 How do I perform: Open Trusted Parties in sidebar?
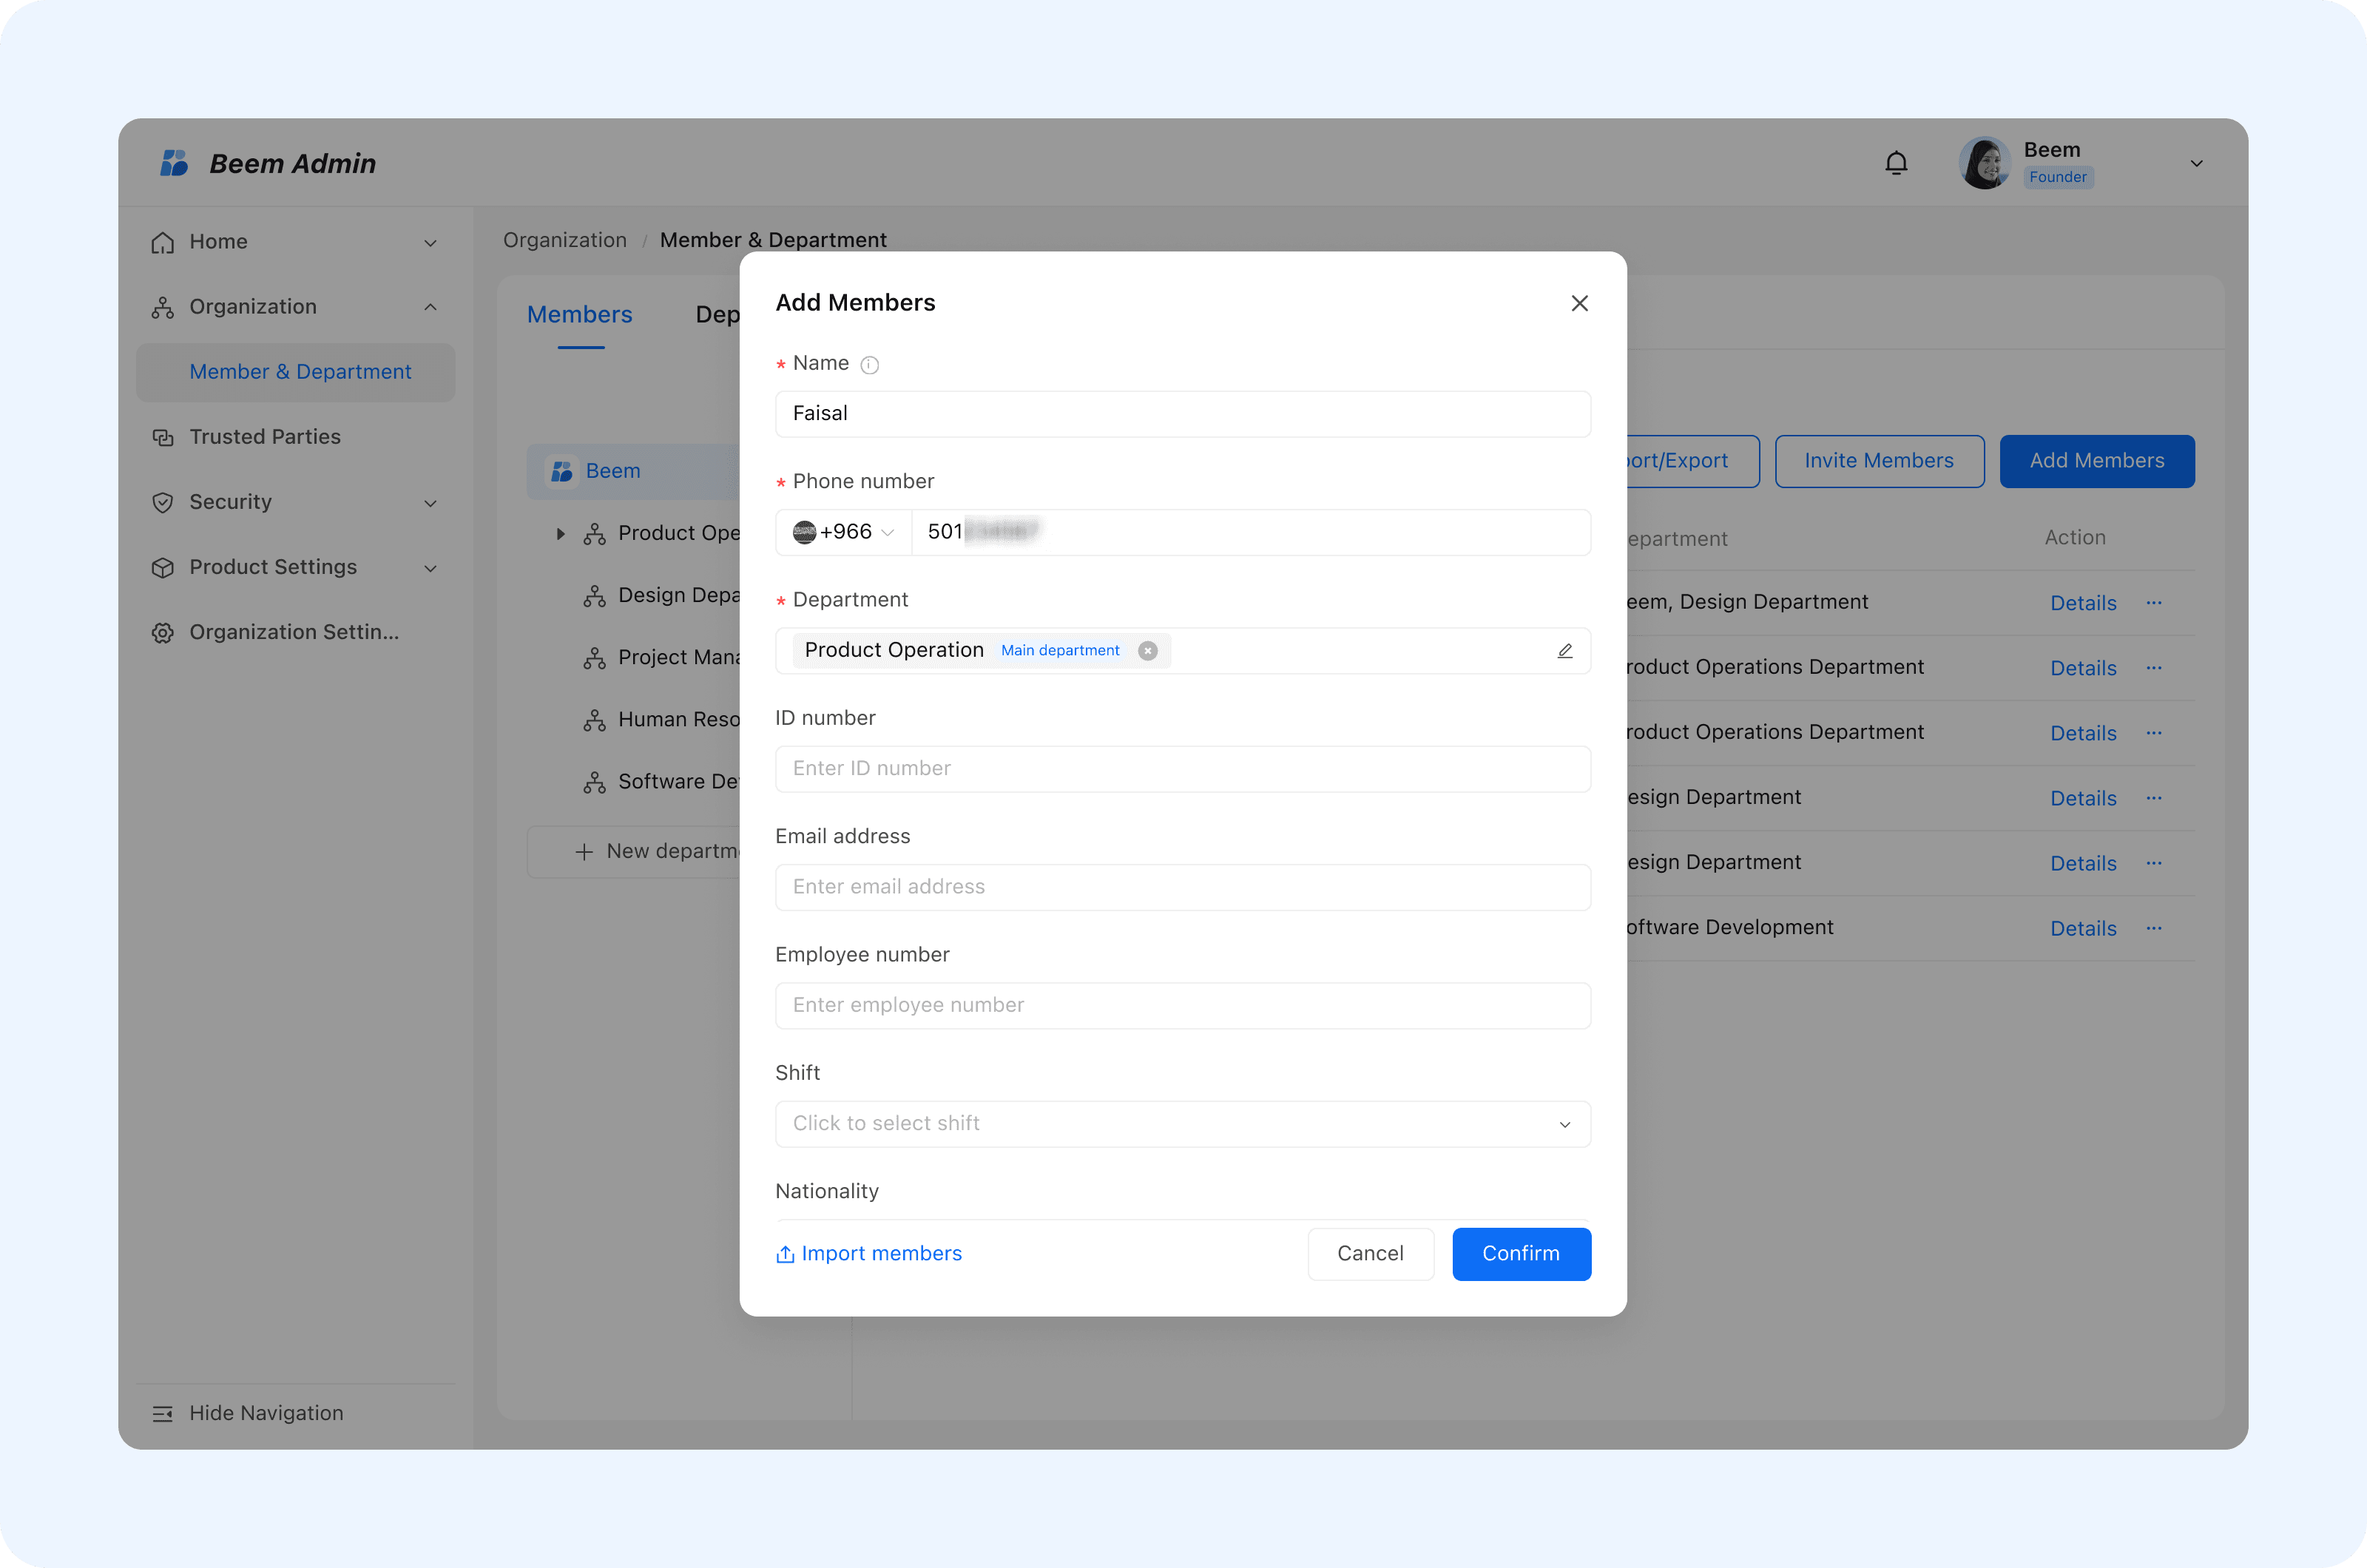tap(264, 437)
